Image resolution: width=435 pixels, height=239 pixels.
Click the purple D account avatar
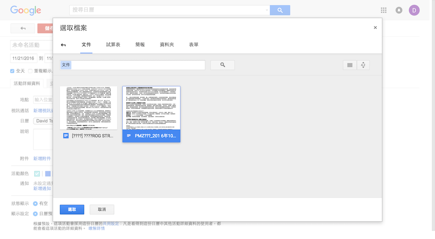[414, 10]
